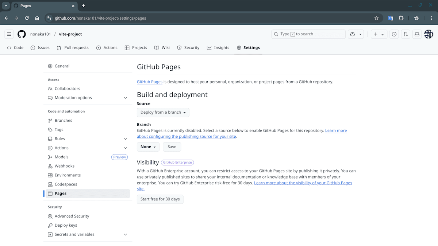Image resolution: width=438 pixels, height=246 pixels.
Task: Click the GitHub Octocat logo
Action: click(x=22, y=34)
